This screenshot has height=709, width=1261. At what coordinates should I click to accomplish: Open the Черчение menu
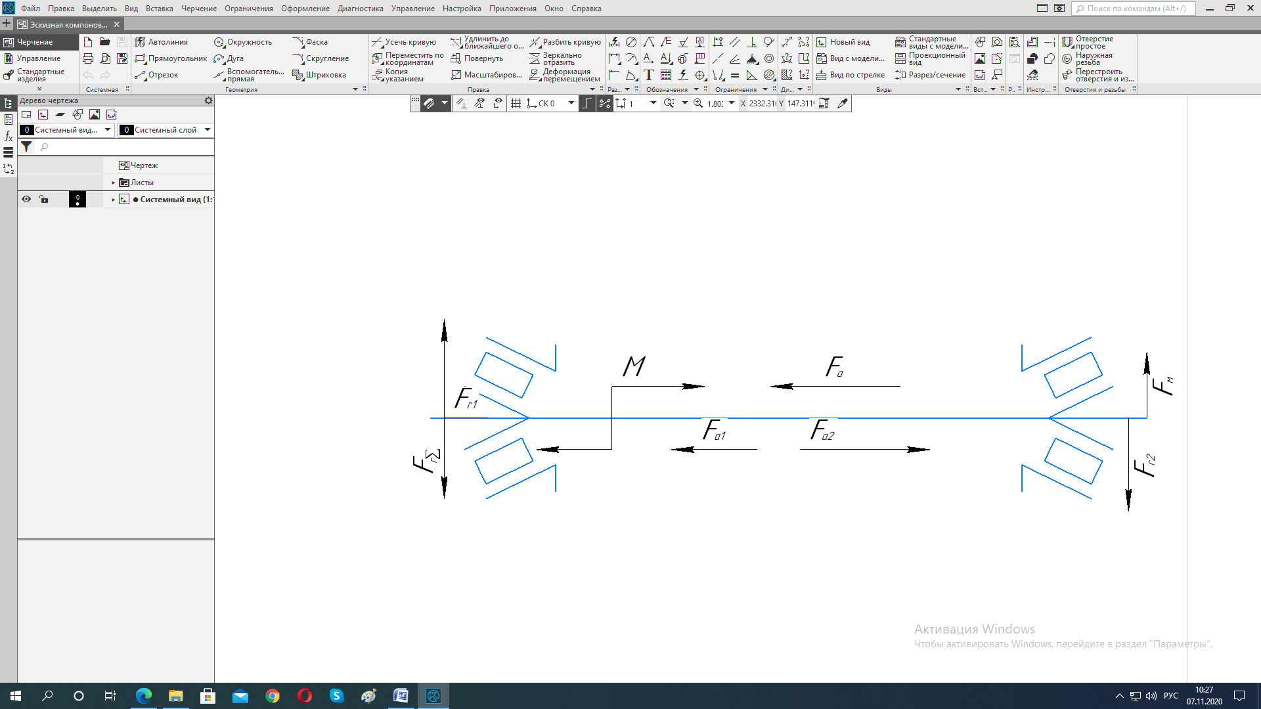198,9
